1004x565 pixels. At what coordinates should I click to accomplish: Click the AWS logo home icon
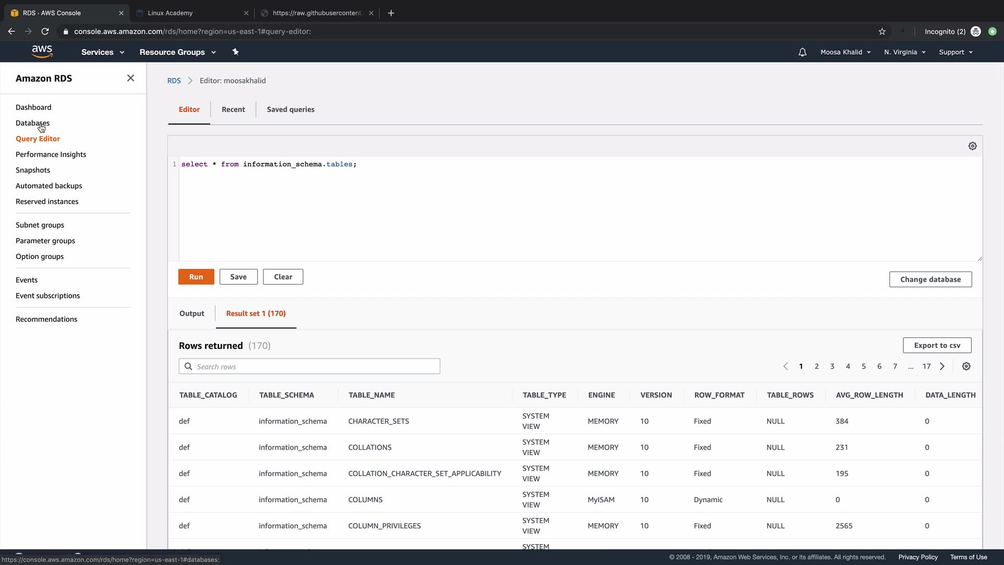[x=42, y=51]
